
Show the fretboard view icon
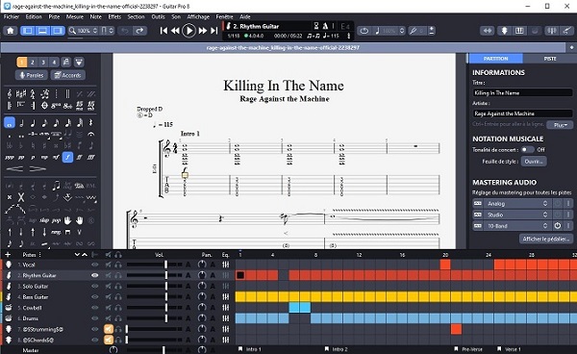coord(505,31)
